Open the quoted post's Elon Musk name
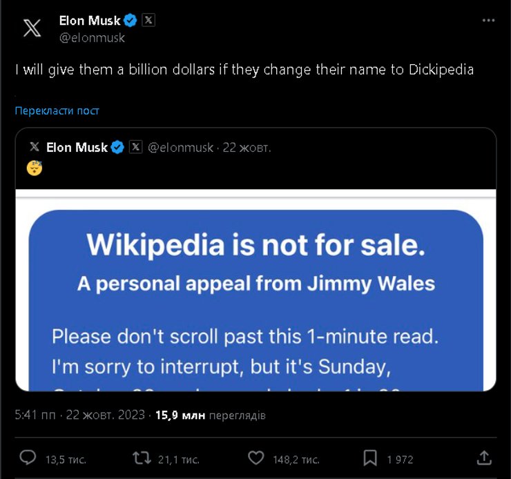 77,147
